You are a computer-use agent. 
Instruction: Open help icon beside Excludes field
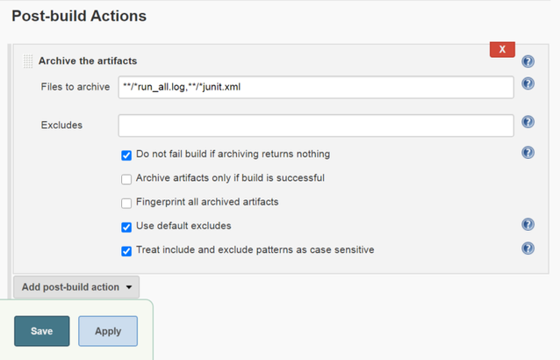(x=528, y=123)
